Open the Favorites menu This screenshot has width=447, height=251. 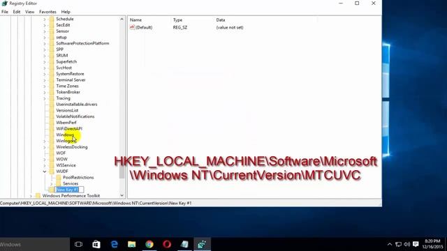pyautogui.click(x=47, y=12)
